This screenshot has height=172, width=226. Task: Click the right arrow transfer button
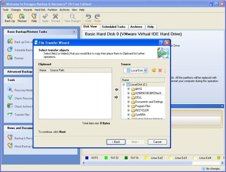(116, 97)
